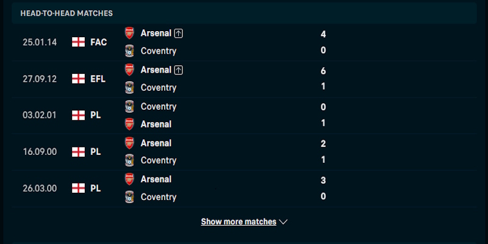The image size is (488, 244).
Task: Click the 6 score in EFL match
Action: 323,71
